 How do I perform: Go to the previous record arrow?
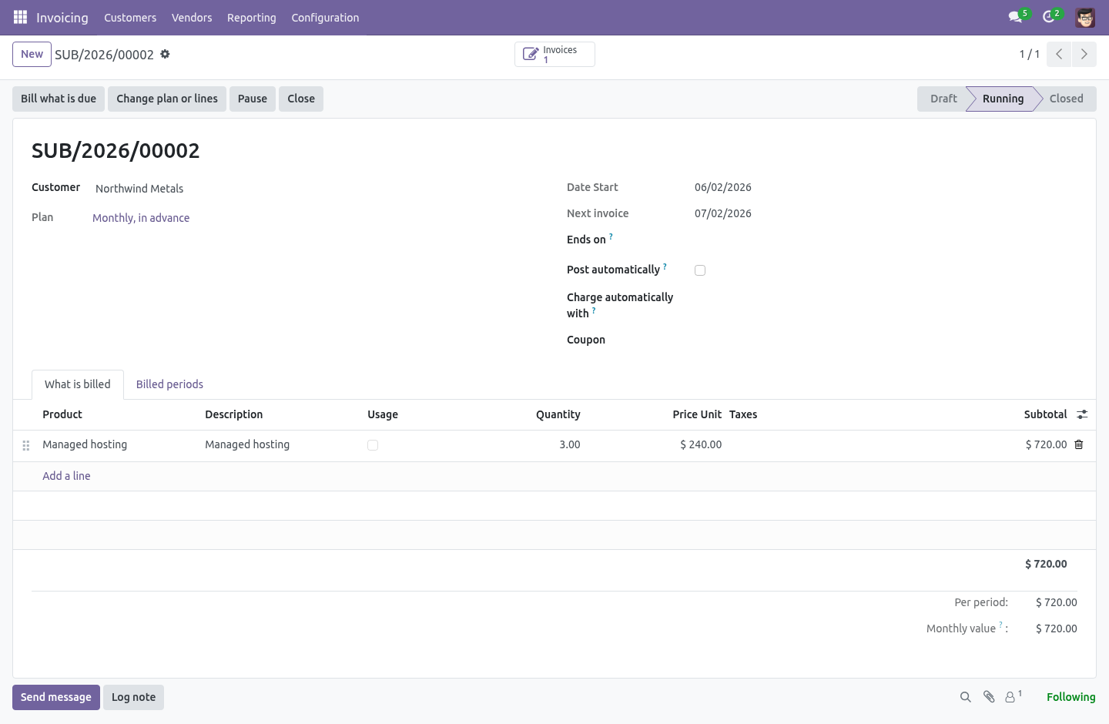pos(1059,54)
